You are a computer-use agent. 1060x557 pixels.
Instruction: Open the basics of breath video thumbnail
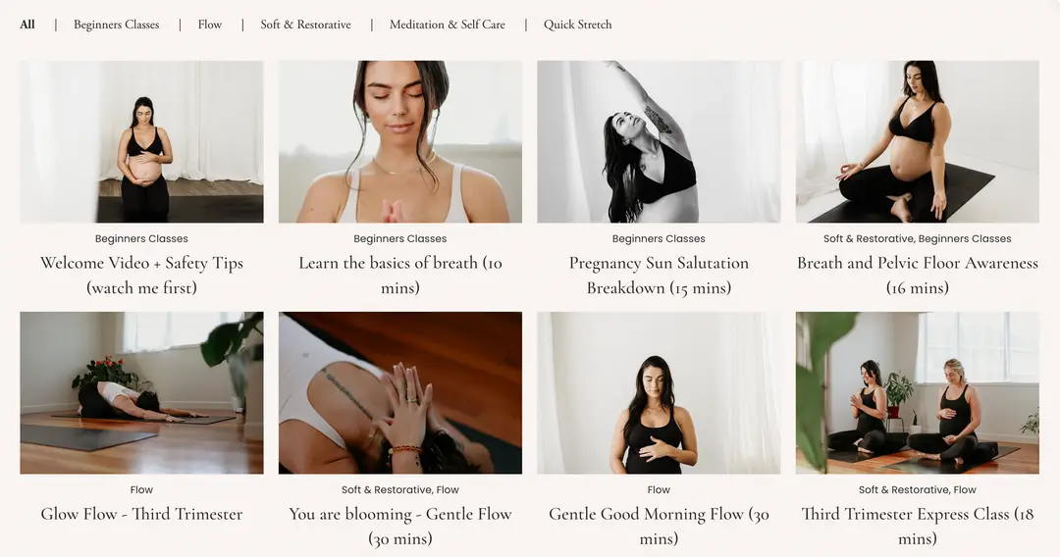[x=400, y=142]
